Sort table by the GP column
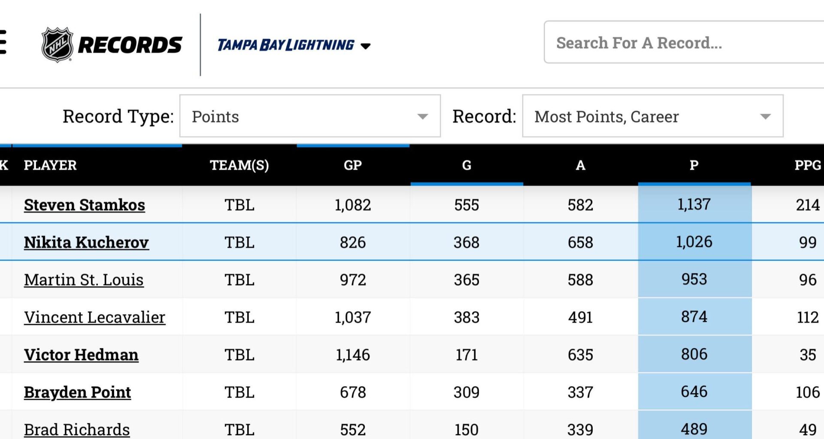Screen dimensions: 824x439 [x=353, y=165]
